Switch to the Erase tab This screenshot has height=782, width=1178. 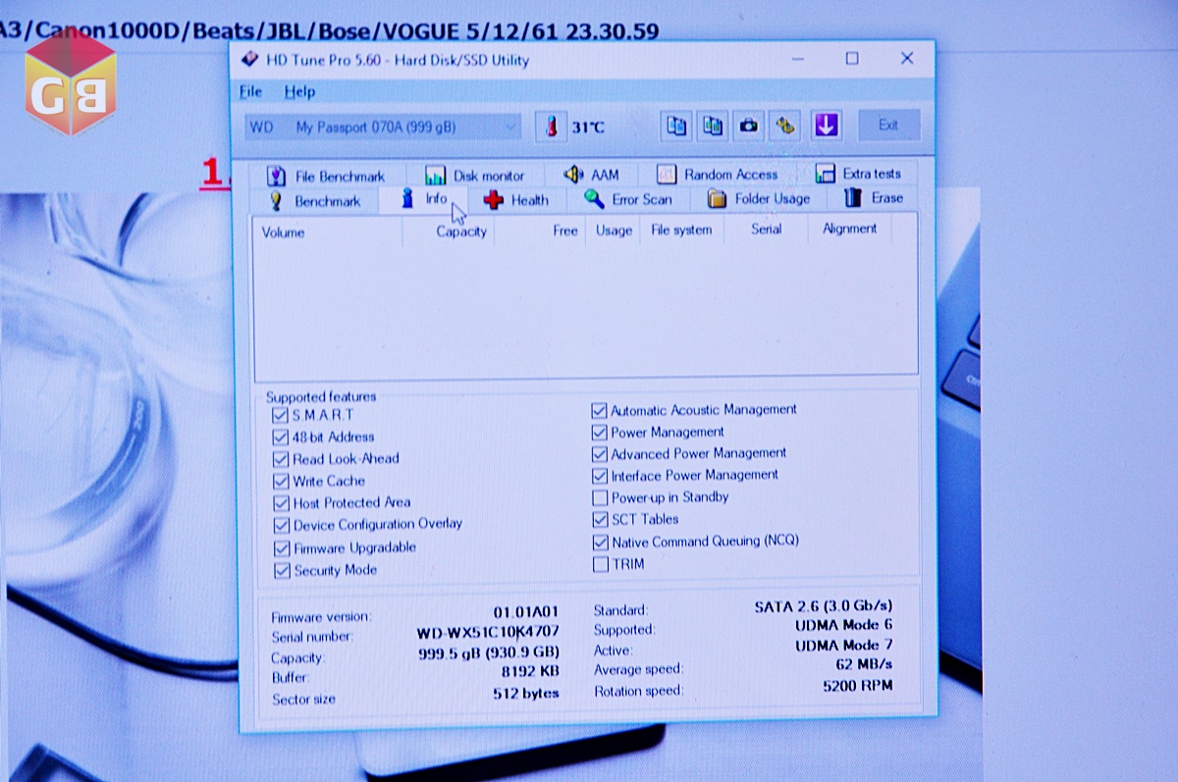click(x=874, y=198)
